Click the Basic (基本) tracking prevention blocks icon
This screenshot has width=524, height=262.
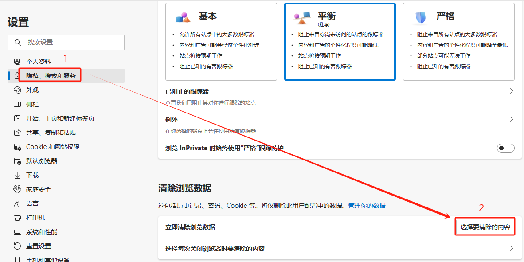pos(183,17)
